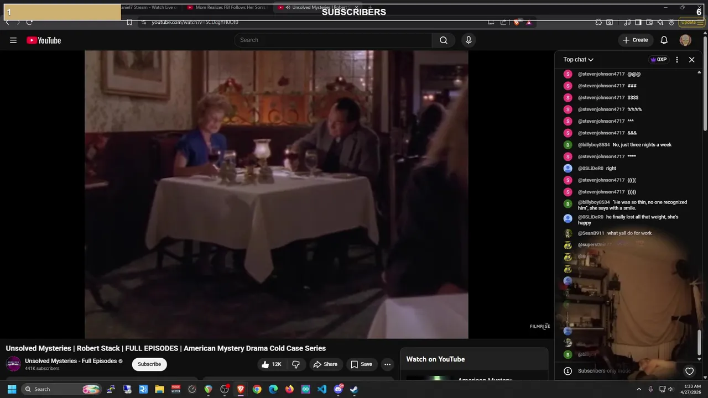Click the Windows taskbar search box
This screenshot has width=708, height=398.
[x=63, y=389]
